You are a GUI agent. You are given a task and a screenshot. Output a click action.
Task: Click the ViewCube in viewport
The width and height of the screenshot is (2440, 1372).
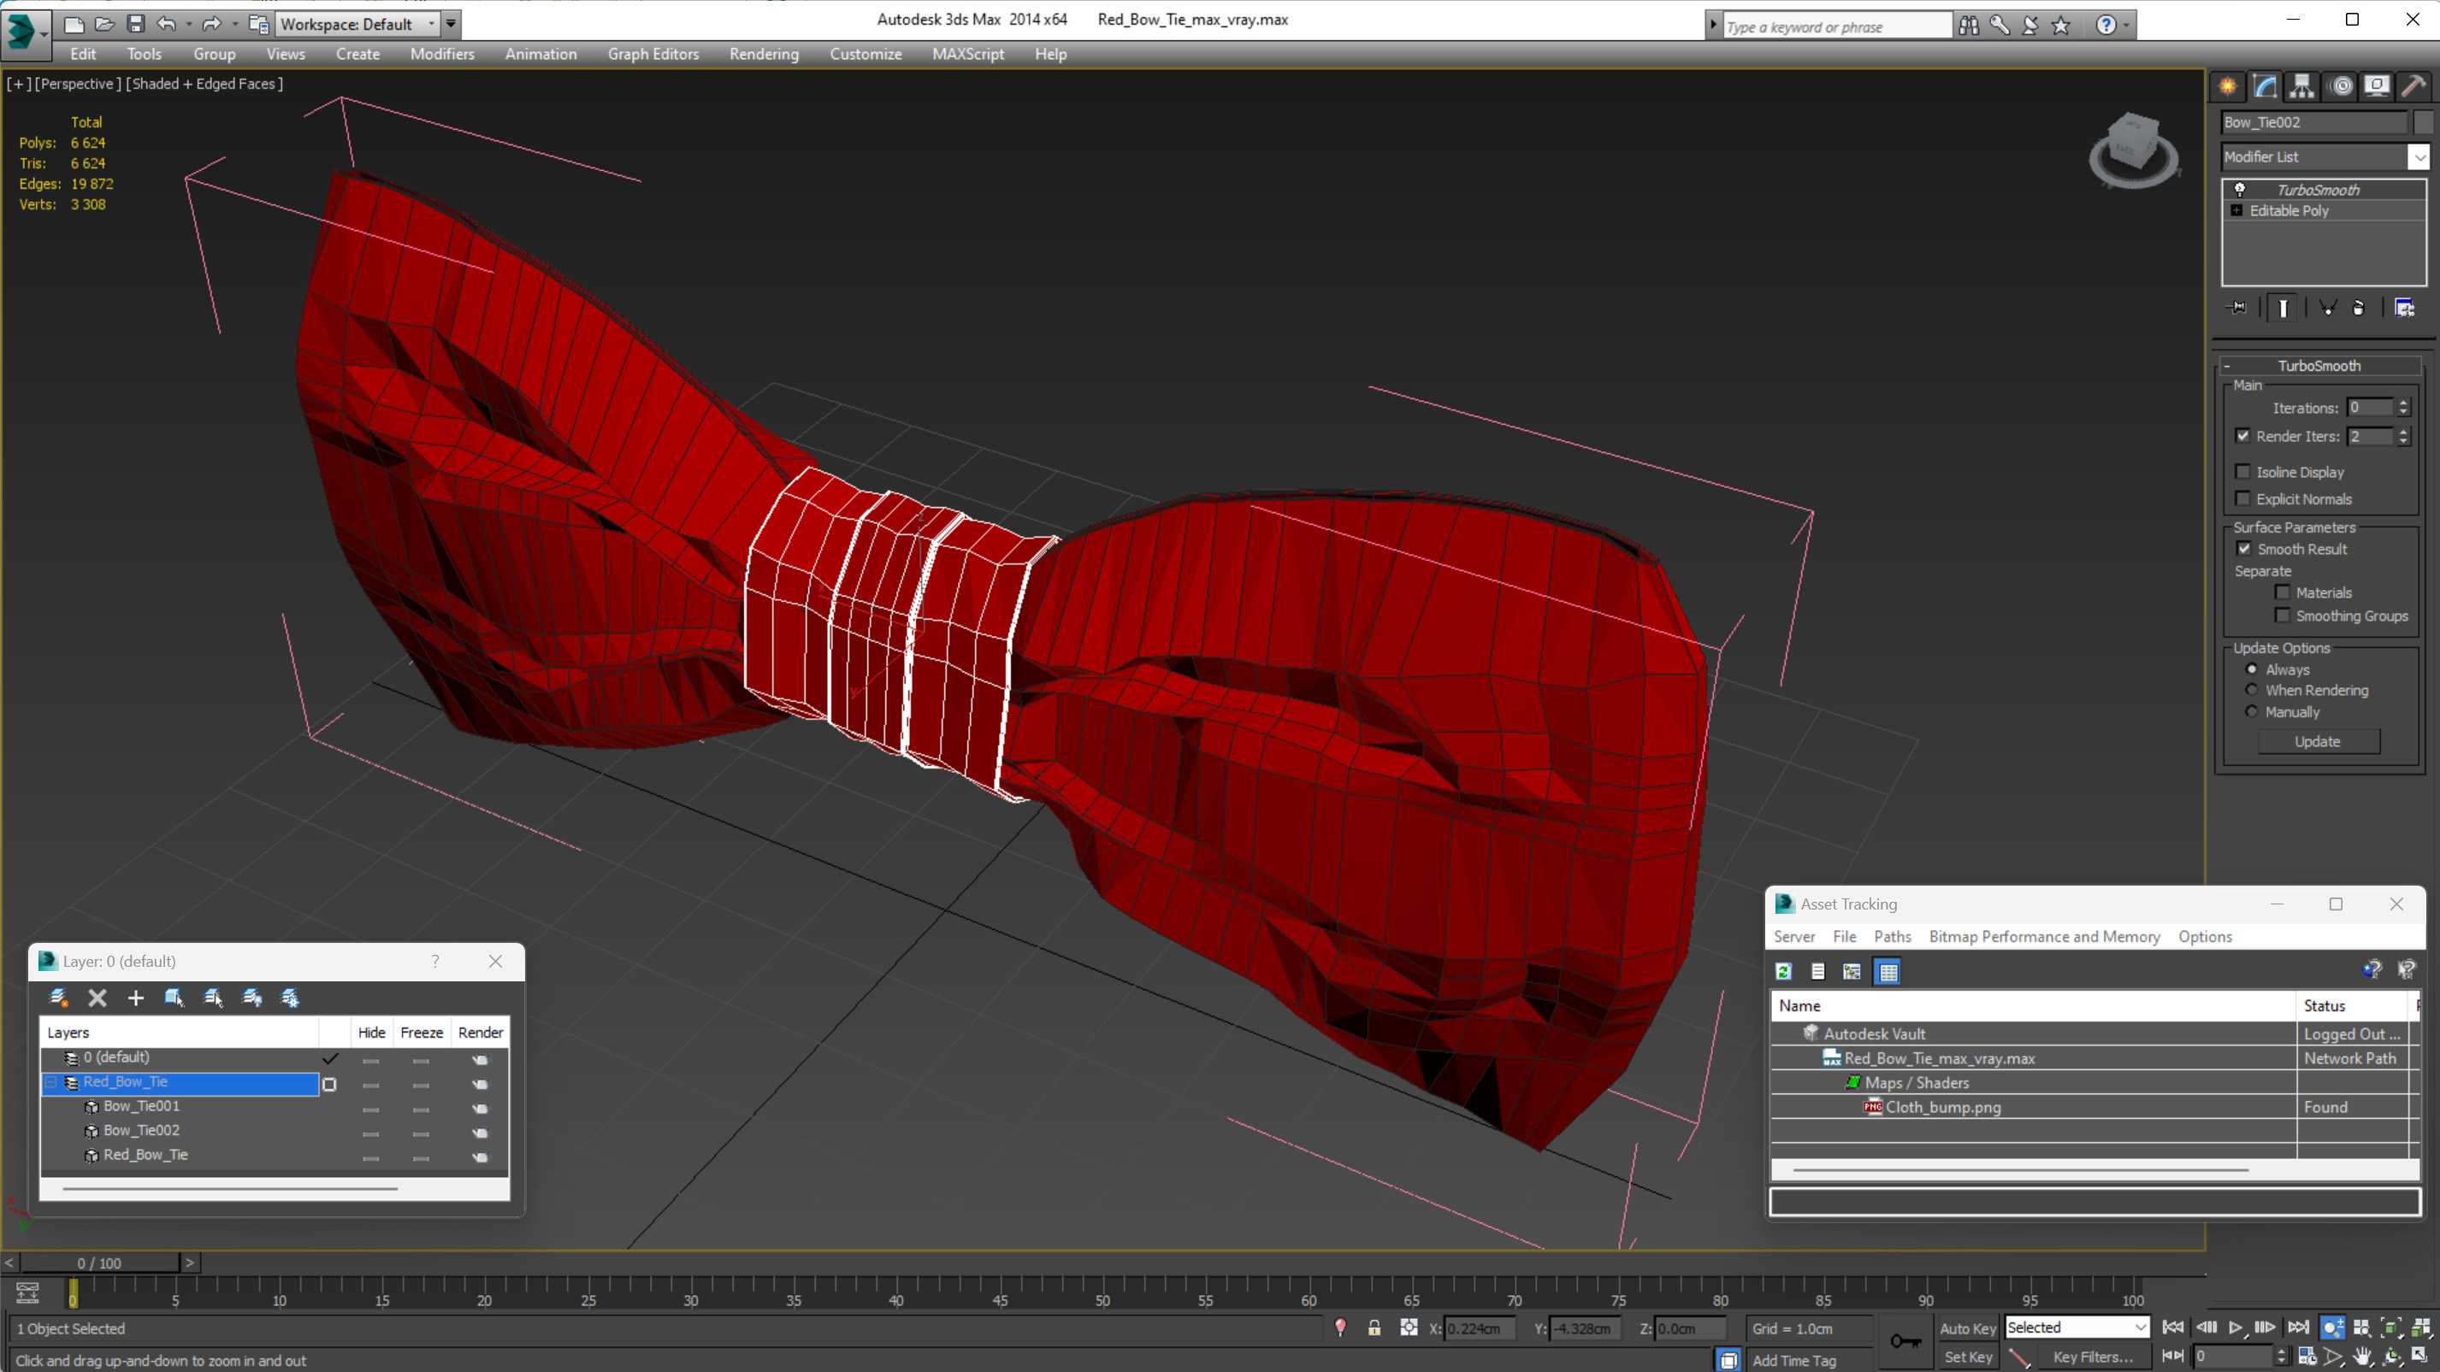pos(2133,149)
